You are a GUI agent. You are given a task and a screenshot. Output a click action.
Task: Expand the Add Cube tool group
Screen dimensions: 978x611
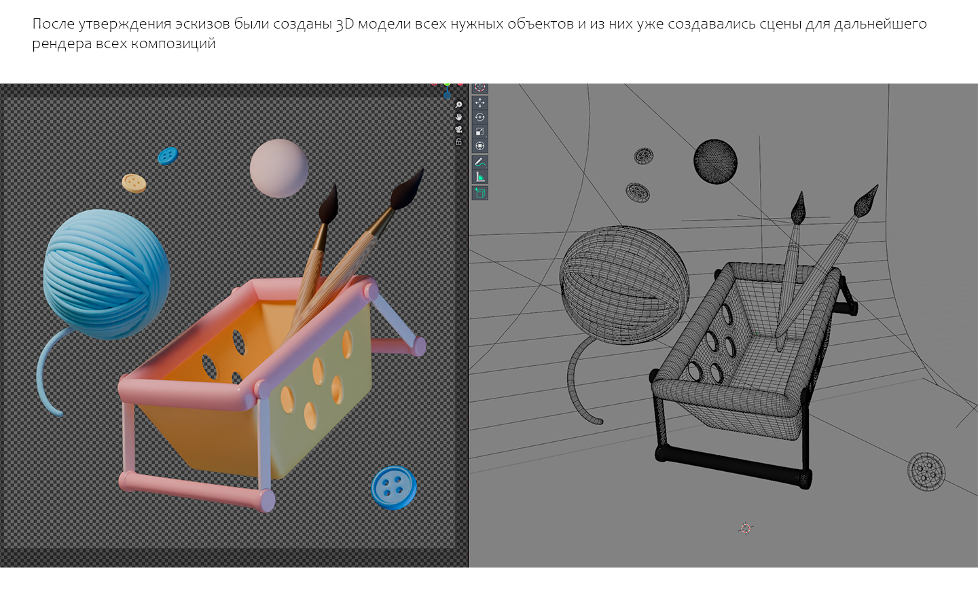coord(485,198)
